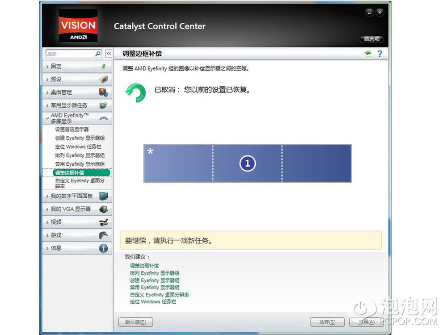This screenshot has height=335, width=447.
Task: Expand the 我的 VGA 显示器 group chevron
Action: [47, 209]
